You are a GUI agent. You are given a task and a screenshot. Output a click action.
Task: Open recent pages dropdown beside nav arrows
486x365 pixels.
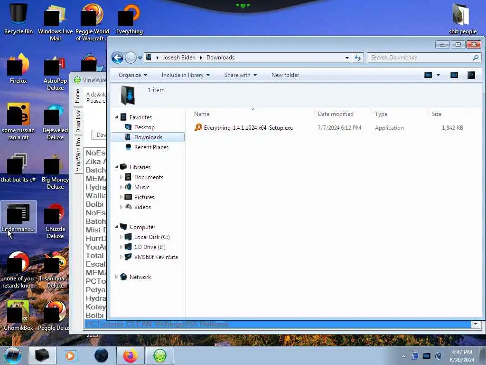click(140, 58)
